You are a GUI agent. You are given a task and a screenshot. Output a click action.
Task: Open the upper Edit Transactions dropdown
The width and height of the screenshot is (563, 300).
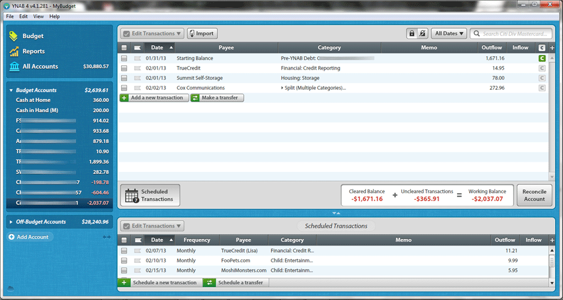152,33
